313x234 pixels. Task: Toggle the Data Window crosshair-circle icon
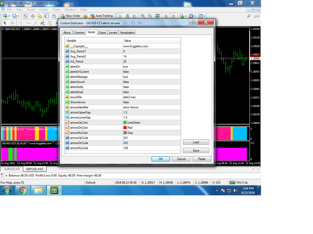32,16
